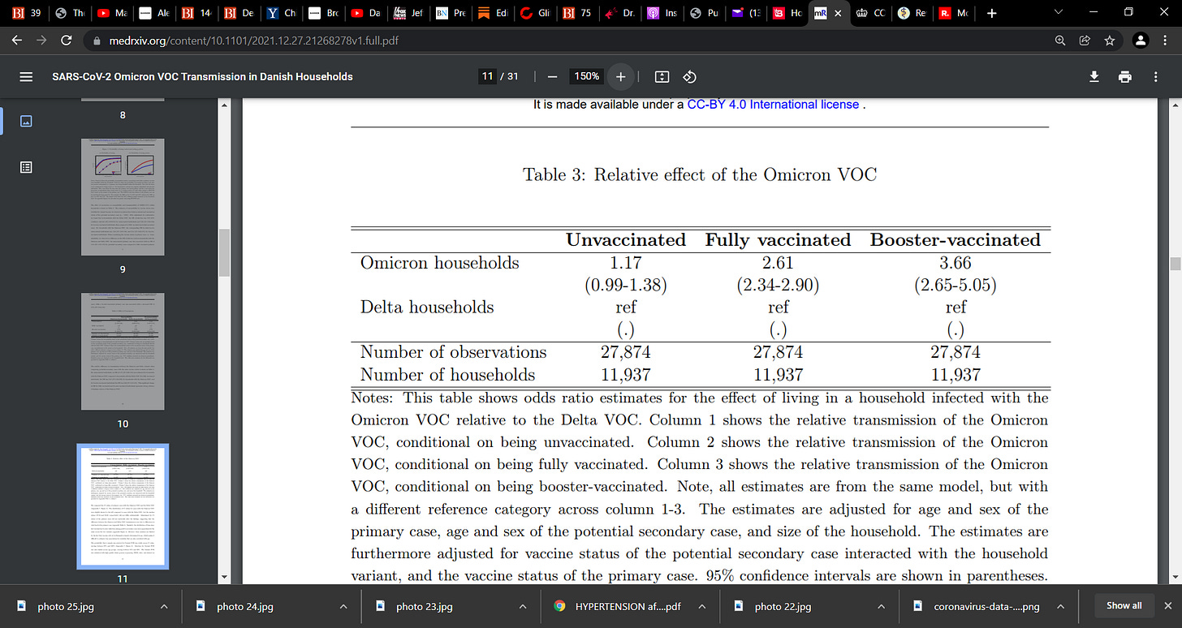Switch to the 'Ale' tab

click(154, 13)
